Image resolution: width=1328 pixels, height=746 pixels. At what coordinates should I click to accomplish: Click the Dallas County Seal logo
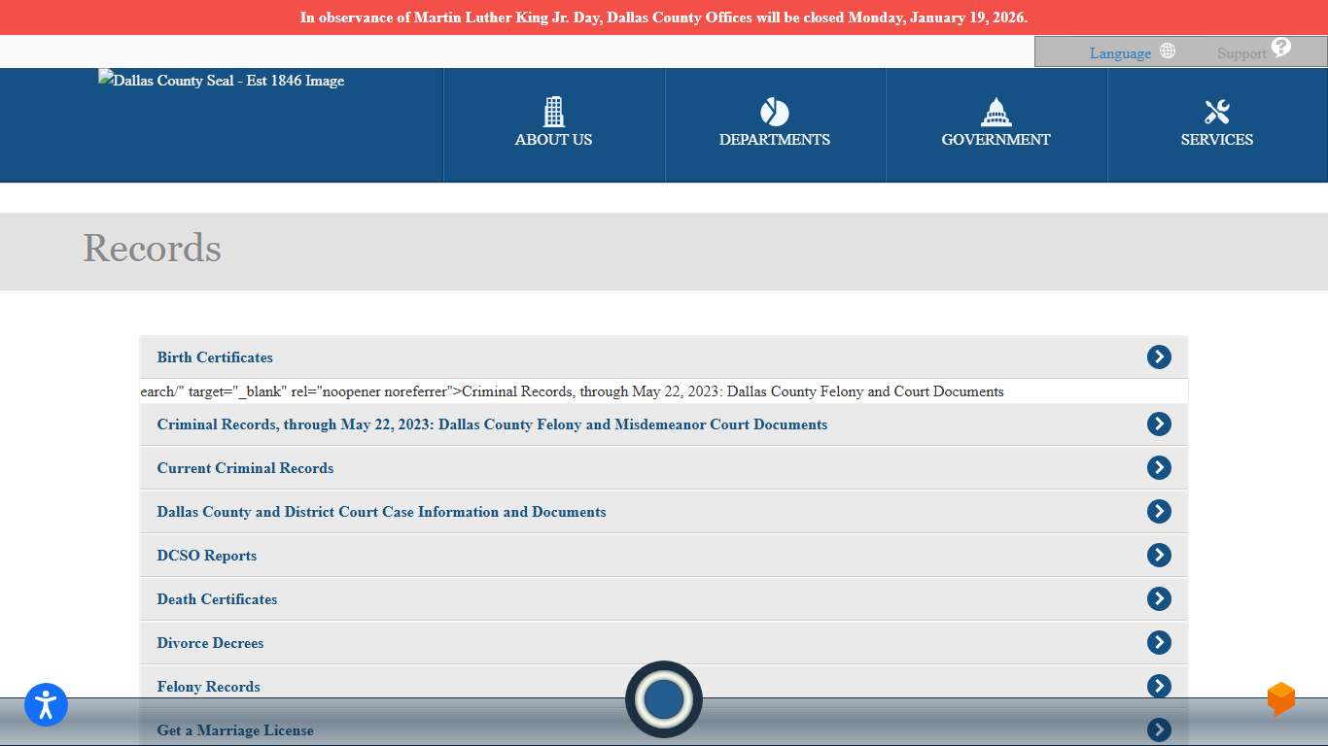point(221,81)
